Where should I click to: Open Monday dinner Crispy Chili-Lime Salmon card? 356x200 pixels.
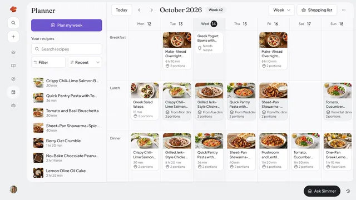(x=145, y=152)
